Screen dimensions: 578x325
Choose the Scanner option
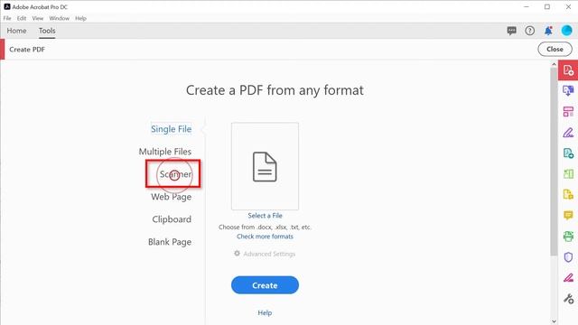(175, 174)
